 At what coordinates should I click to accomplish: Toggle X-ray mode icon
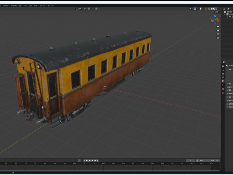(206, 9)
